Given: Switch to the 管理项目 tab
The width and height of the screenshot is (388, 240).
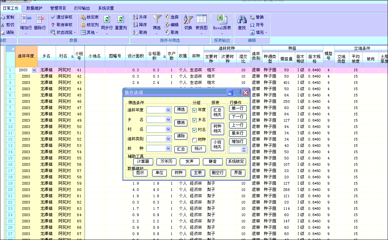Looking at the screenshot, I should point(58,8).
